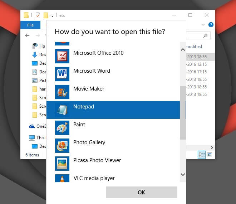Viewport: 236px width, 204px height.
Task: Click Explorer's forward arrow
Action: (x=38, y=35)
